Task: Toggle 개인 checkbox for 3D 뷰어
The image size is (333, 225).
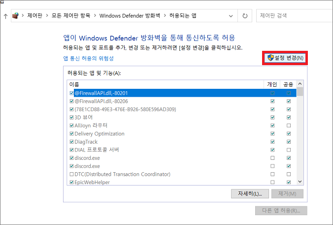Action: coord(272,117)
